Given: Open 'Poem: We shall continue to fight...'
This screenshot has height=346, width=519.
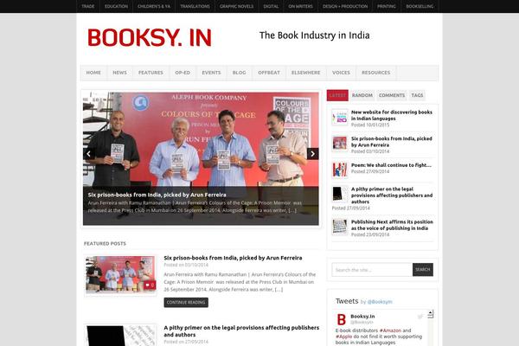Looking at the screenshot, I should coord(391,165).
